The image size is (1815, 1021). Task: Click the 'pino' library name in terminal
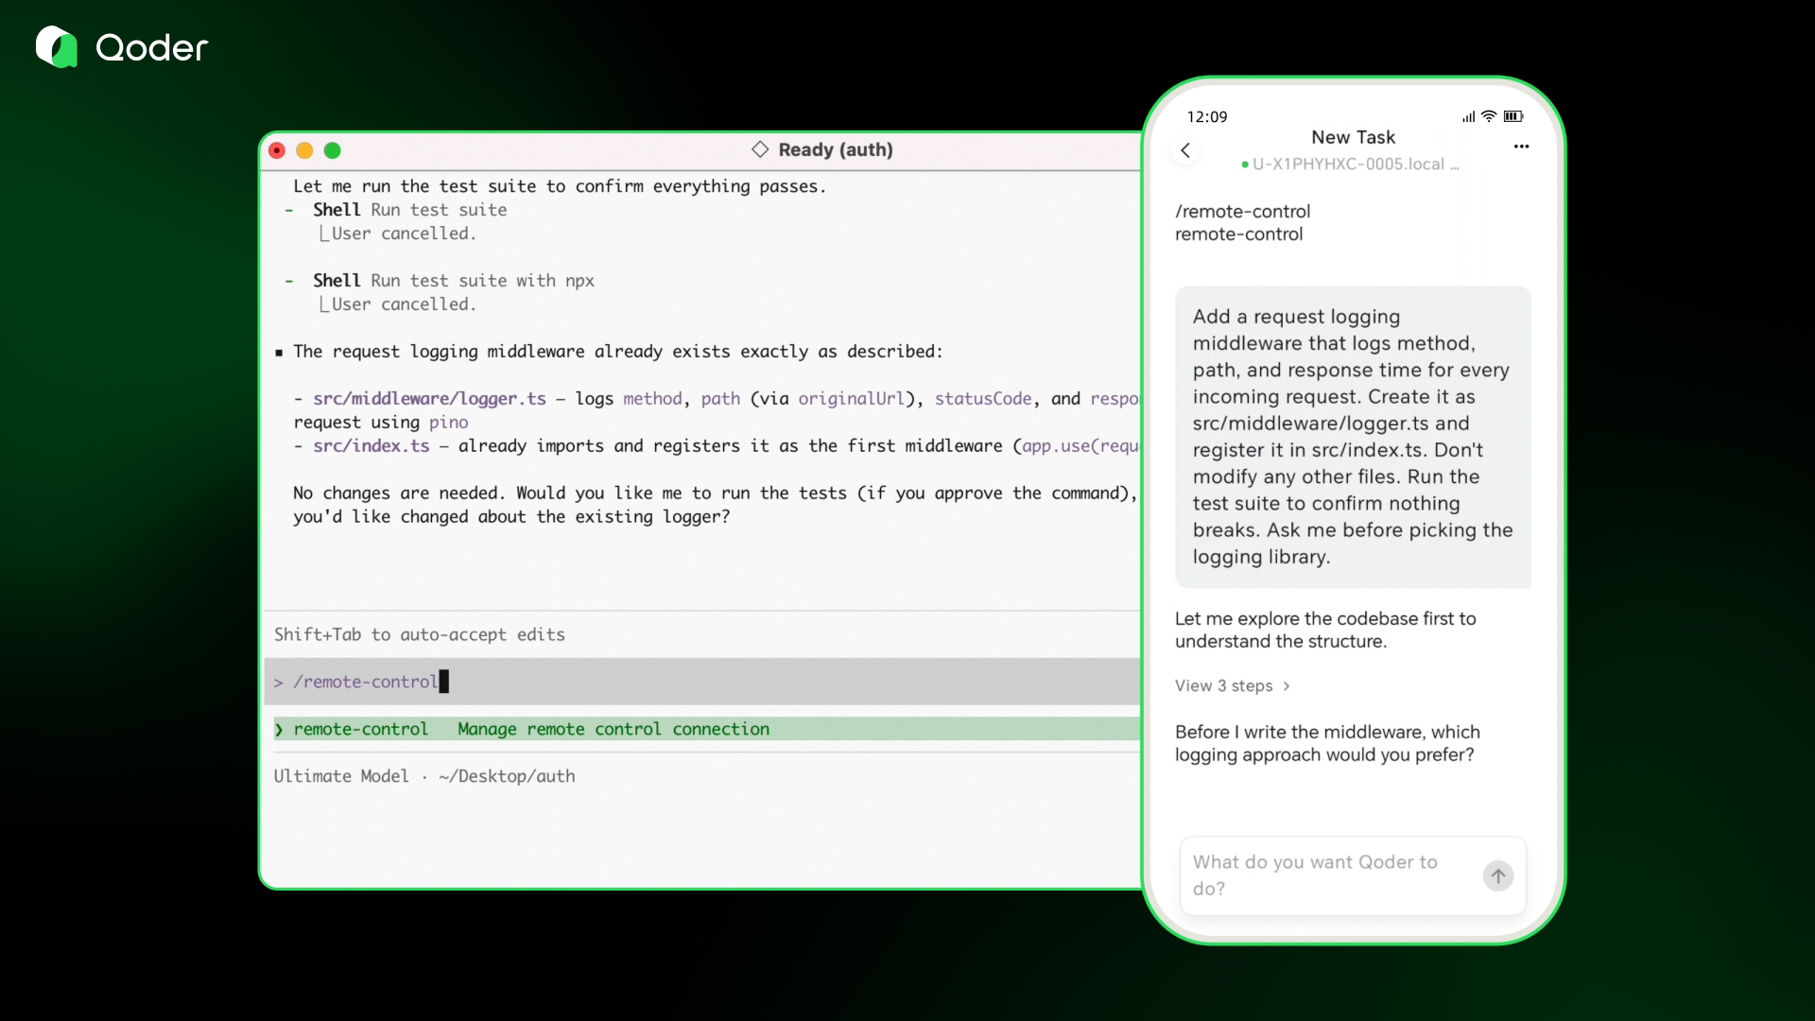[x=448, y=423]
